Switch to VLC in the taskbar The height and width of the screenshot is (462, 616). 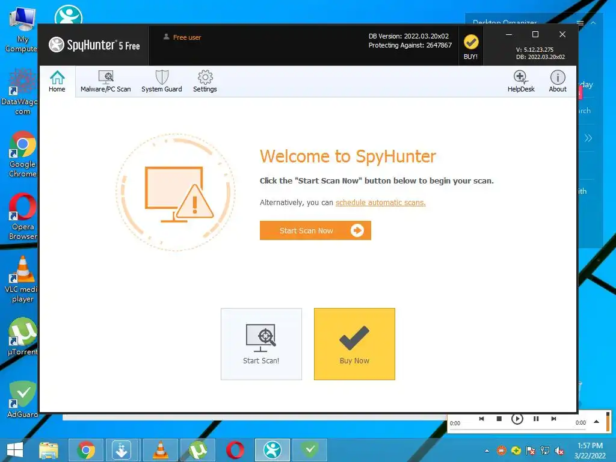[x=160, y=450]
